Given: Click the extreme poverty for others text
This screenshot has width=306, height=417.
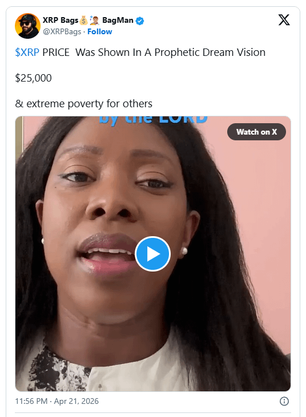Looking at the screenshot, I should (89, 104).
